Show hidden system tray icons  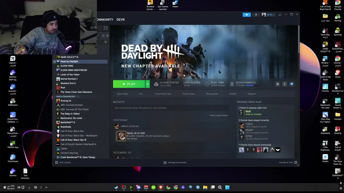coord(46,187)
